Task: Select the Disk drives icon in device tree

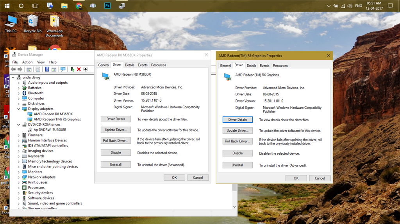Action: click(x=24, y=104)
